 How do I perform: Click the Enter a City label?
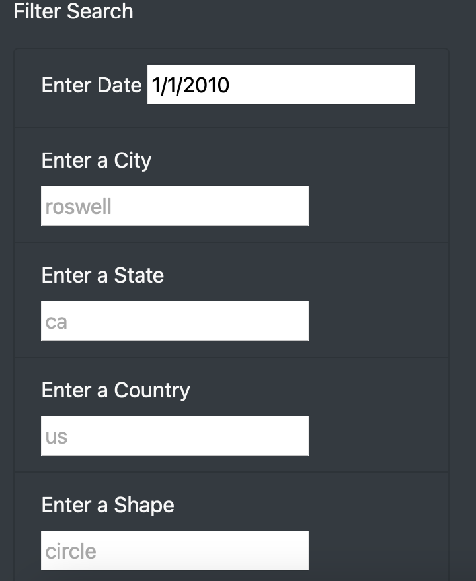96,160
